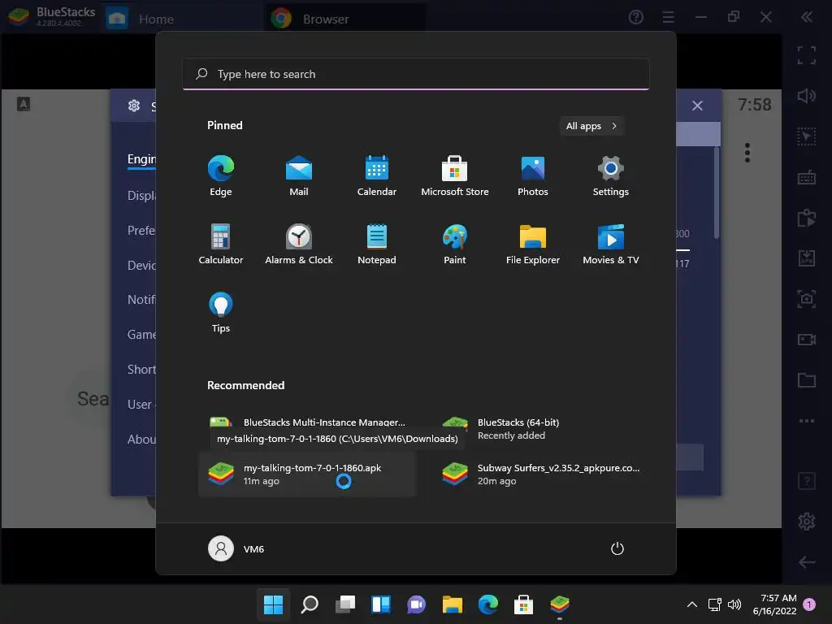The height and width of the screenshot is (624, 832).
Task: Open the Calendar app
Action: tap(377, 176)
